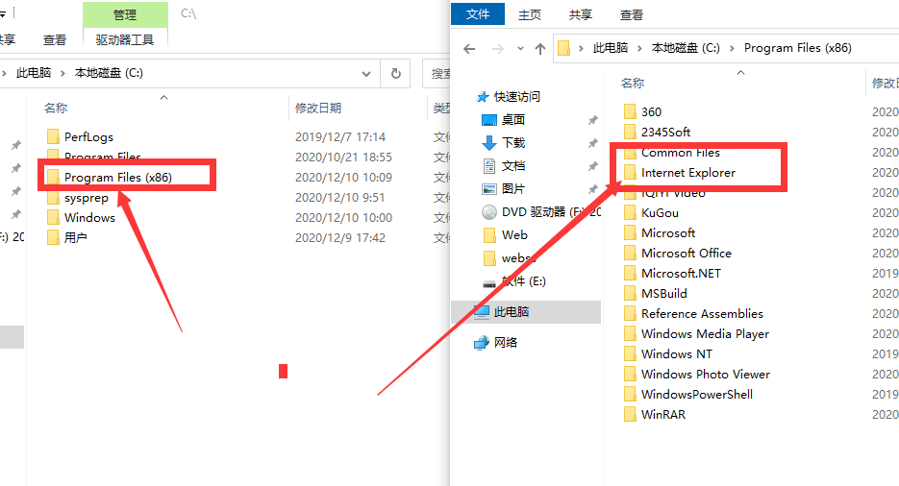
Task: Select 桌面 in quick access
Action: pyautogui.click(x=512, y=119)
